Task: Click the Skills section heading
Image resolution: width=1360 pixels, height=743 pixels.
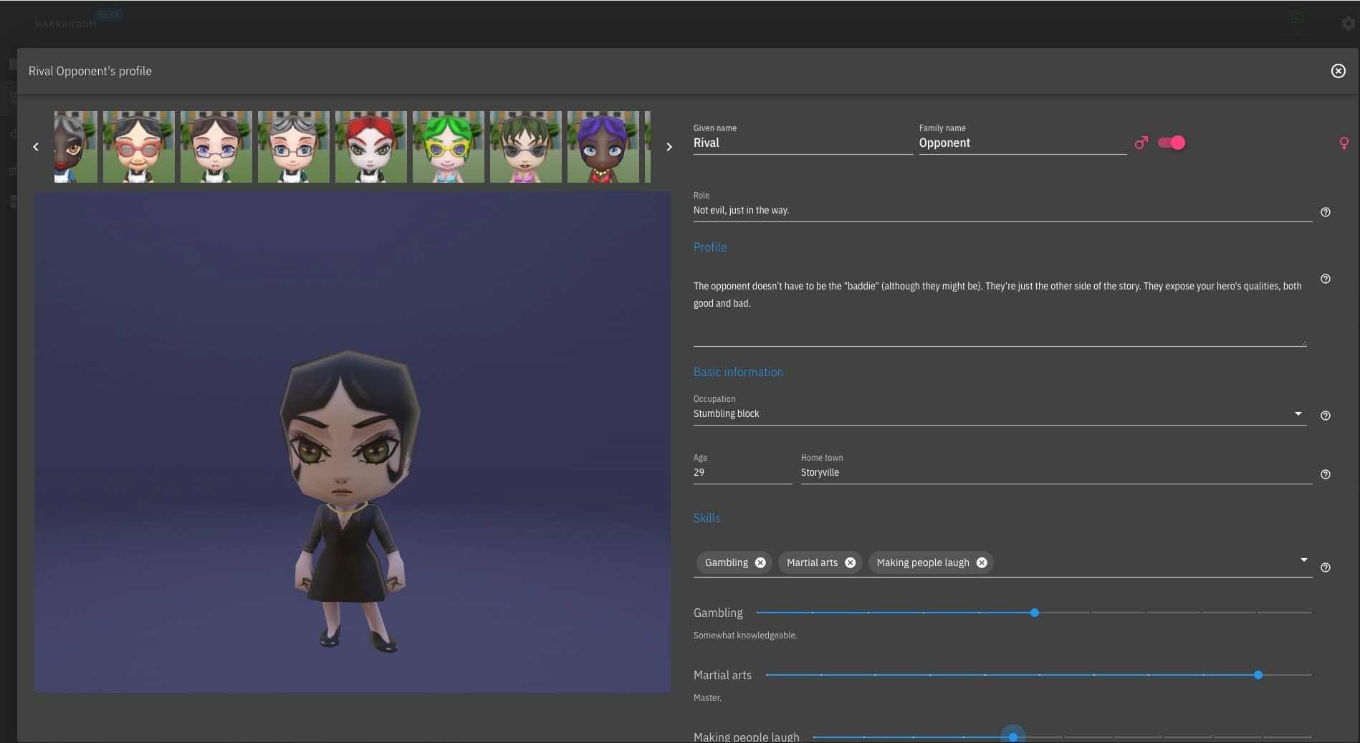Action: (x=707, y=518)
